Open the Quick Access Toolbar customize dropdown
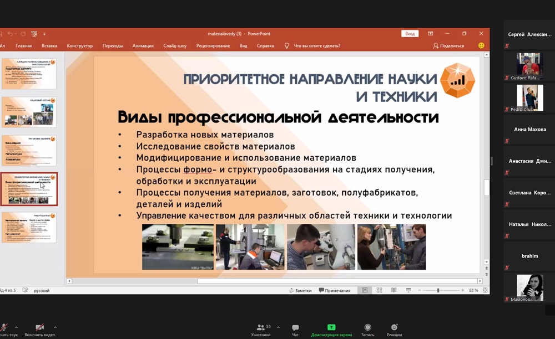 coord(44,34)
